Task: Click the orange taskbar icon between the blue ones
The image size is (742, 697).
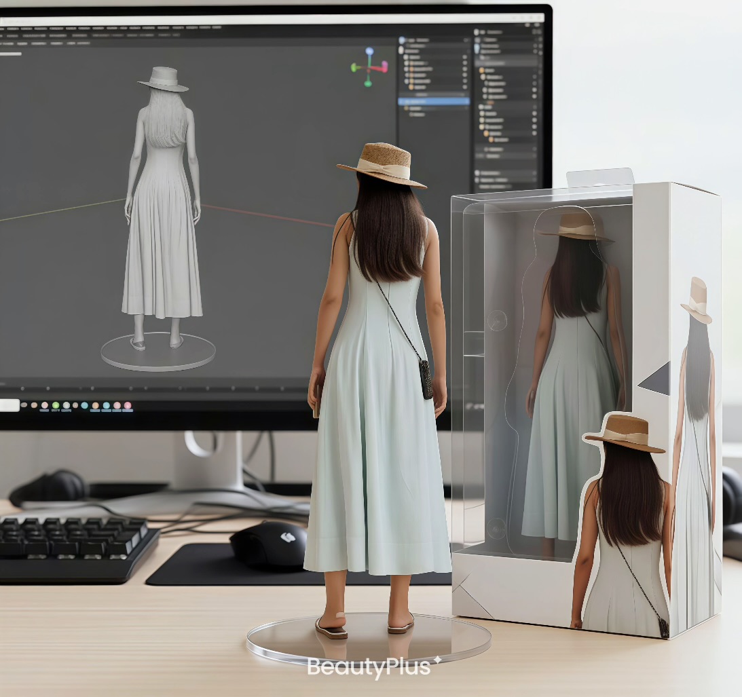Action: click(95, 406)
